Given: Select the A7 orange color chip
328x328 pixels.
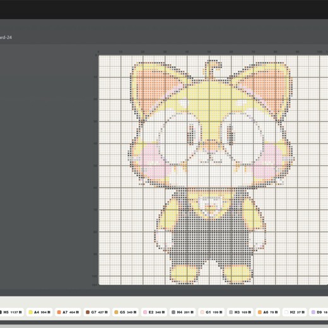Looking at the screenshot, I should pyautogui.click(x=68, y=312).
